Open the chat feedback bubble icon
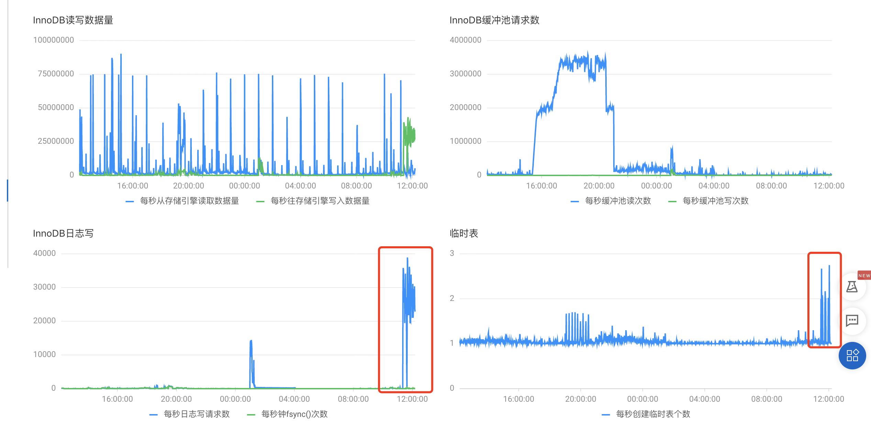 tap(852, 321)
